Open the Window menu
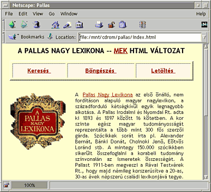Screen dimensions: 211x192 click(69, 14)
